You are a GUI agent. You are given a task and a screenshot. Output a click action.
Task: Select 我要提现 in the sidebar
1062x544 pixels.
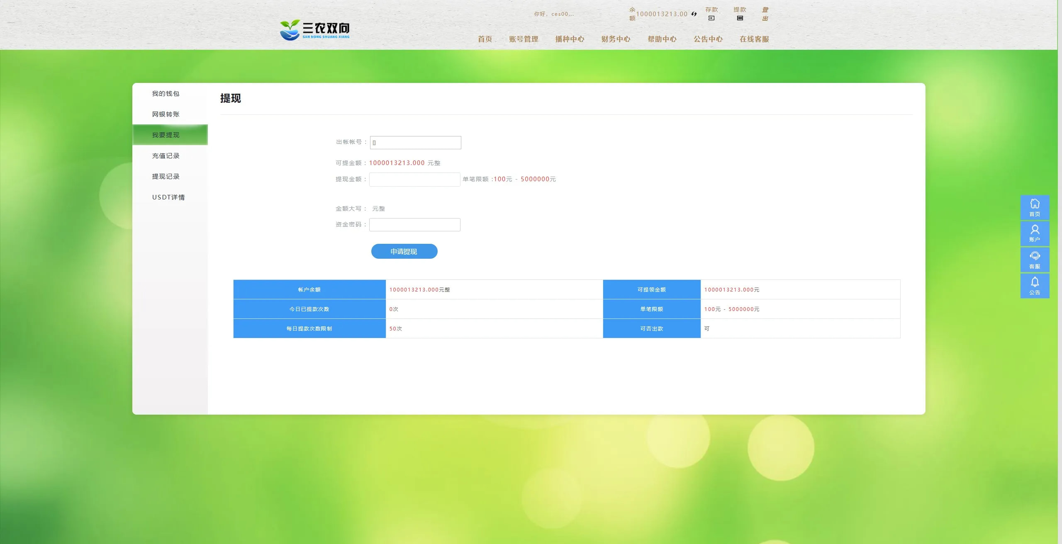[x=170, y=135]
